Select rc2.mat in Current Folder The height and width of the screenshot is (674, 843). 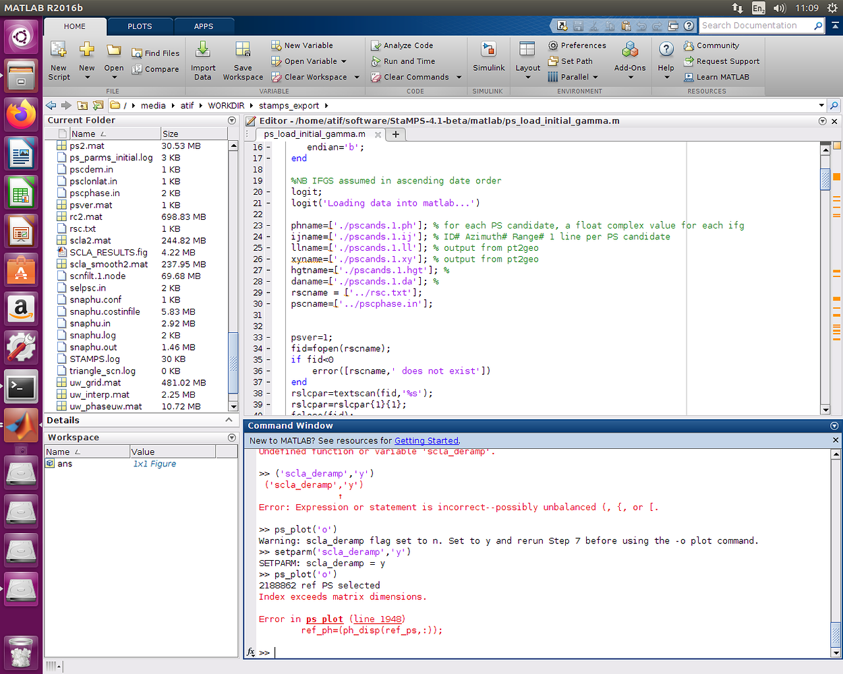pos(86,217)
